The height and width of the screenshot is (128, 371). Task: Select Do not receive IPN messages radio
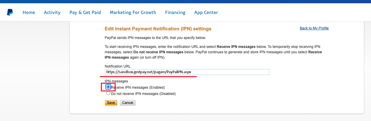pos(108,93)
